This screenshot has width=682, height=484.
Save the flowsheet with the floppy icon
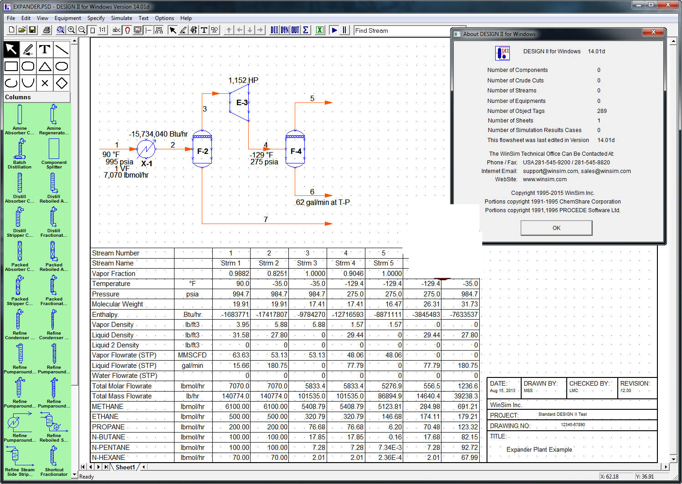pyautogui.click(x=32, y=30)
